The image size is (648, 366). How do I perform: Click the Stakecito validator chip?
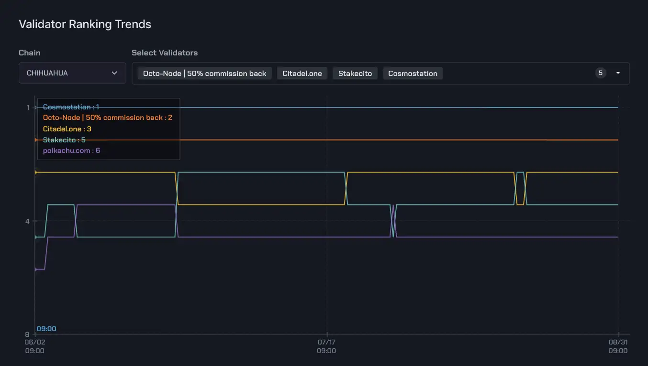tap(355, 73)
